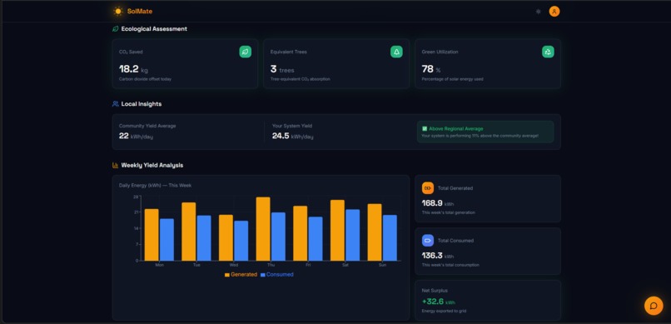Toggle the Consumed legend entry
This screenshot has height=324, width=671.
point(277,274)
